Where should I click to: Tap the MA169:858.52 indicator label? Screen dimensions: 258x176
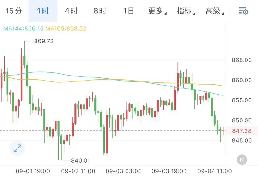(x=66, y=28)
